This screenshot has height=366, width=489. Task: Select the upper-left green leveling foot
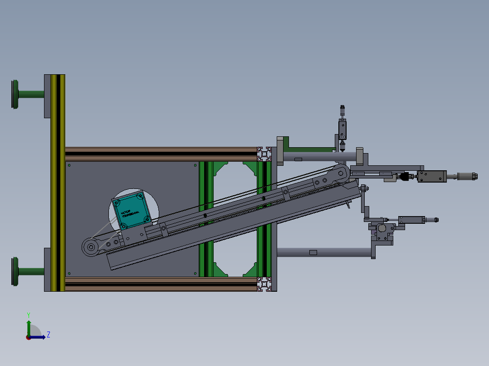point(27,94)
